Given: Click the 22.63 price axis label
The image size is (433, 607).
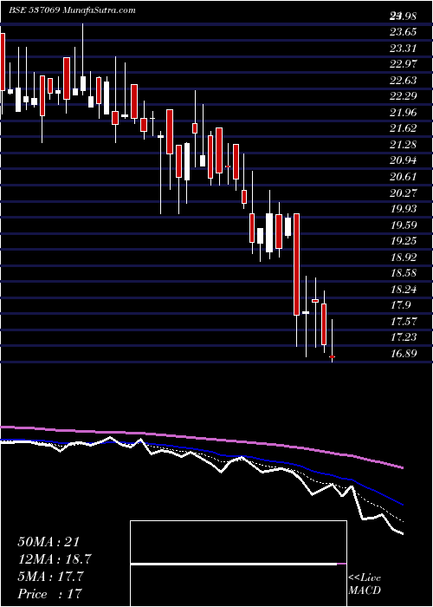Looking at the screenshot, I should coord(404,80).
